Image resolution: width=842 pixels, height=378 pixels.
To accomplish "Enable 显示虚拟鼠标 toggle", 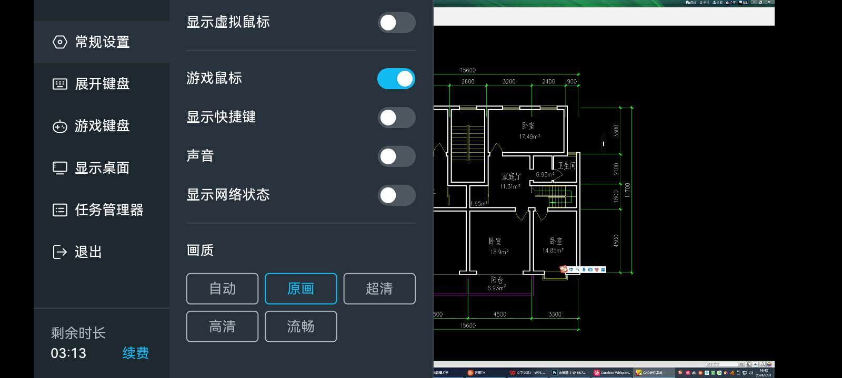I will pos(396,23).
